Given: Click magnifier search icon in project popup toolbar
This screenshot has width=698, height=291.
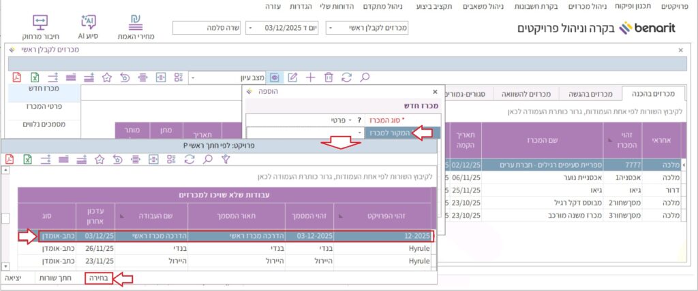Looking at the screenshot, I should 208,158.
